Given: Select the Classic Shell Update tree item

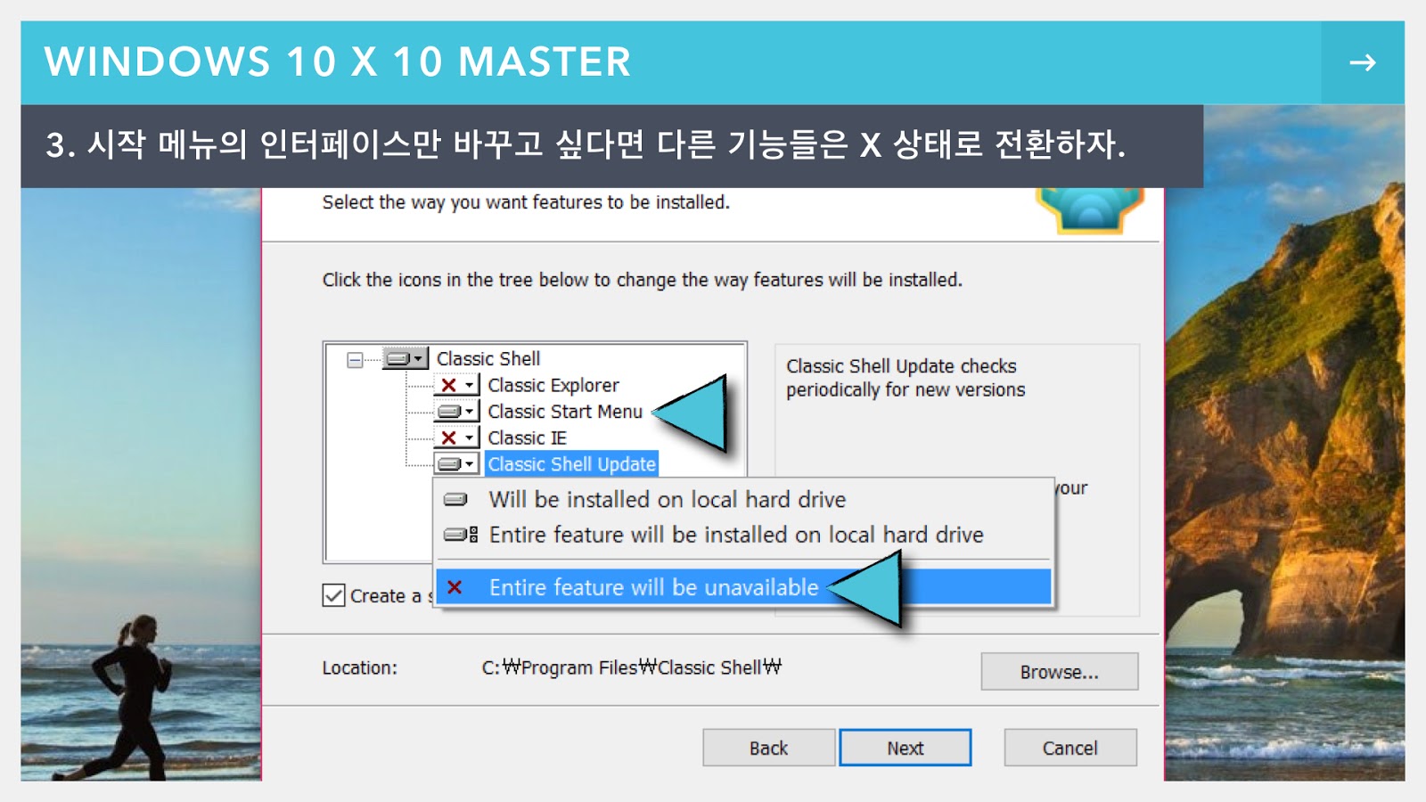Looking at the screenshot, I should point(571,464).
